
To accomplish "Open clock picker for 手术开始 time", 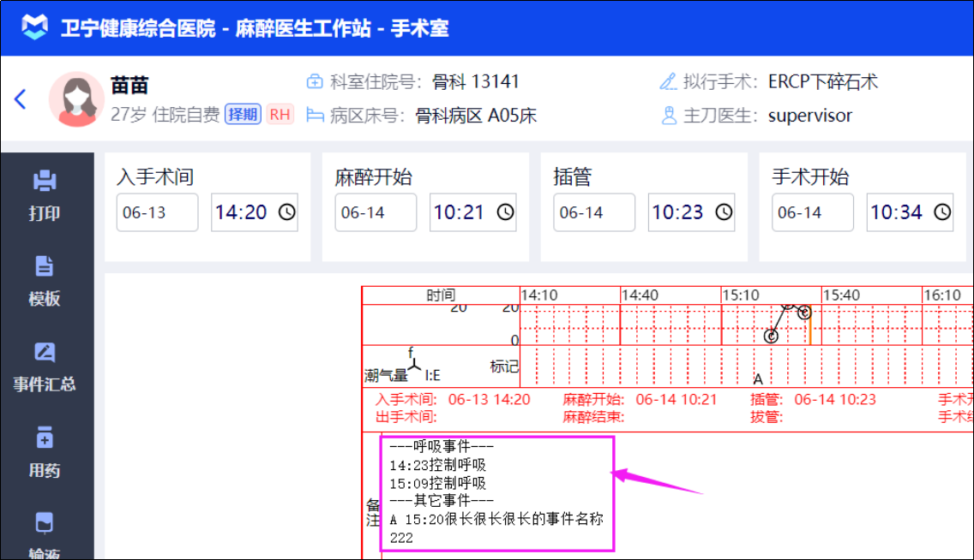I will click(942, 212).
